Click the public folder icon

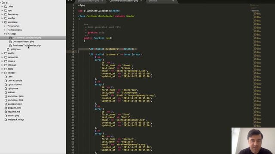click(6, 53)
